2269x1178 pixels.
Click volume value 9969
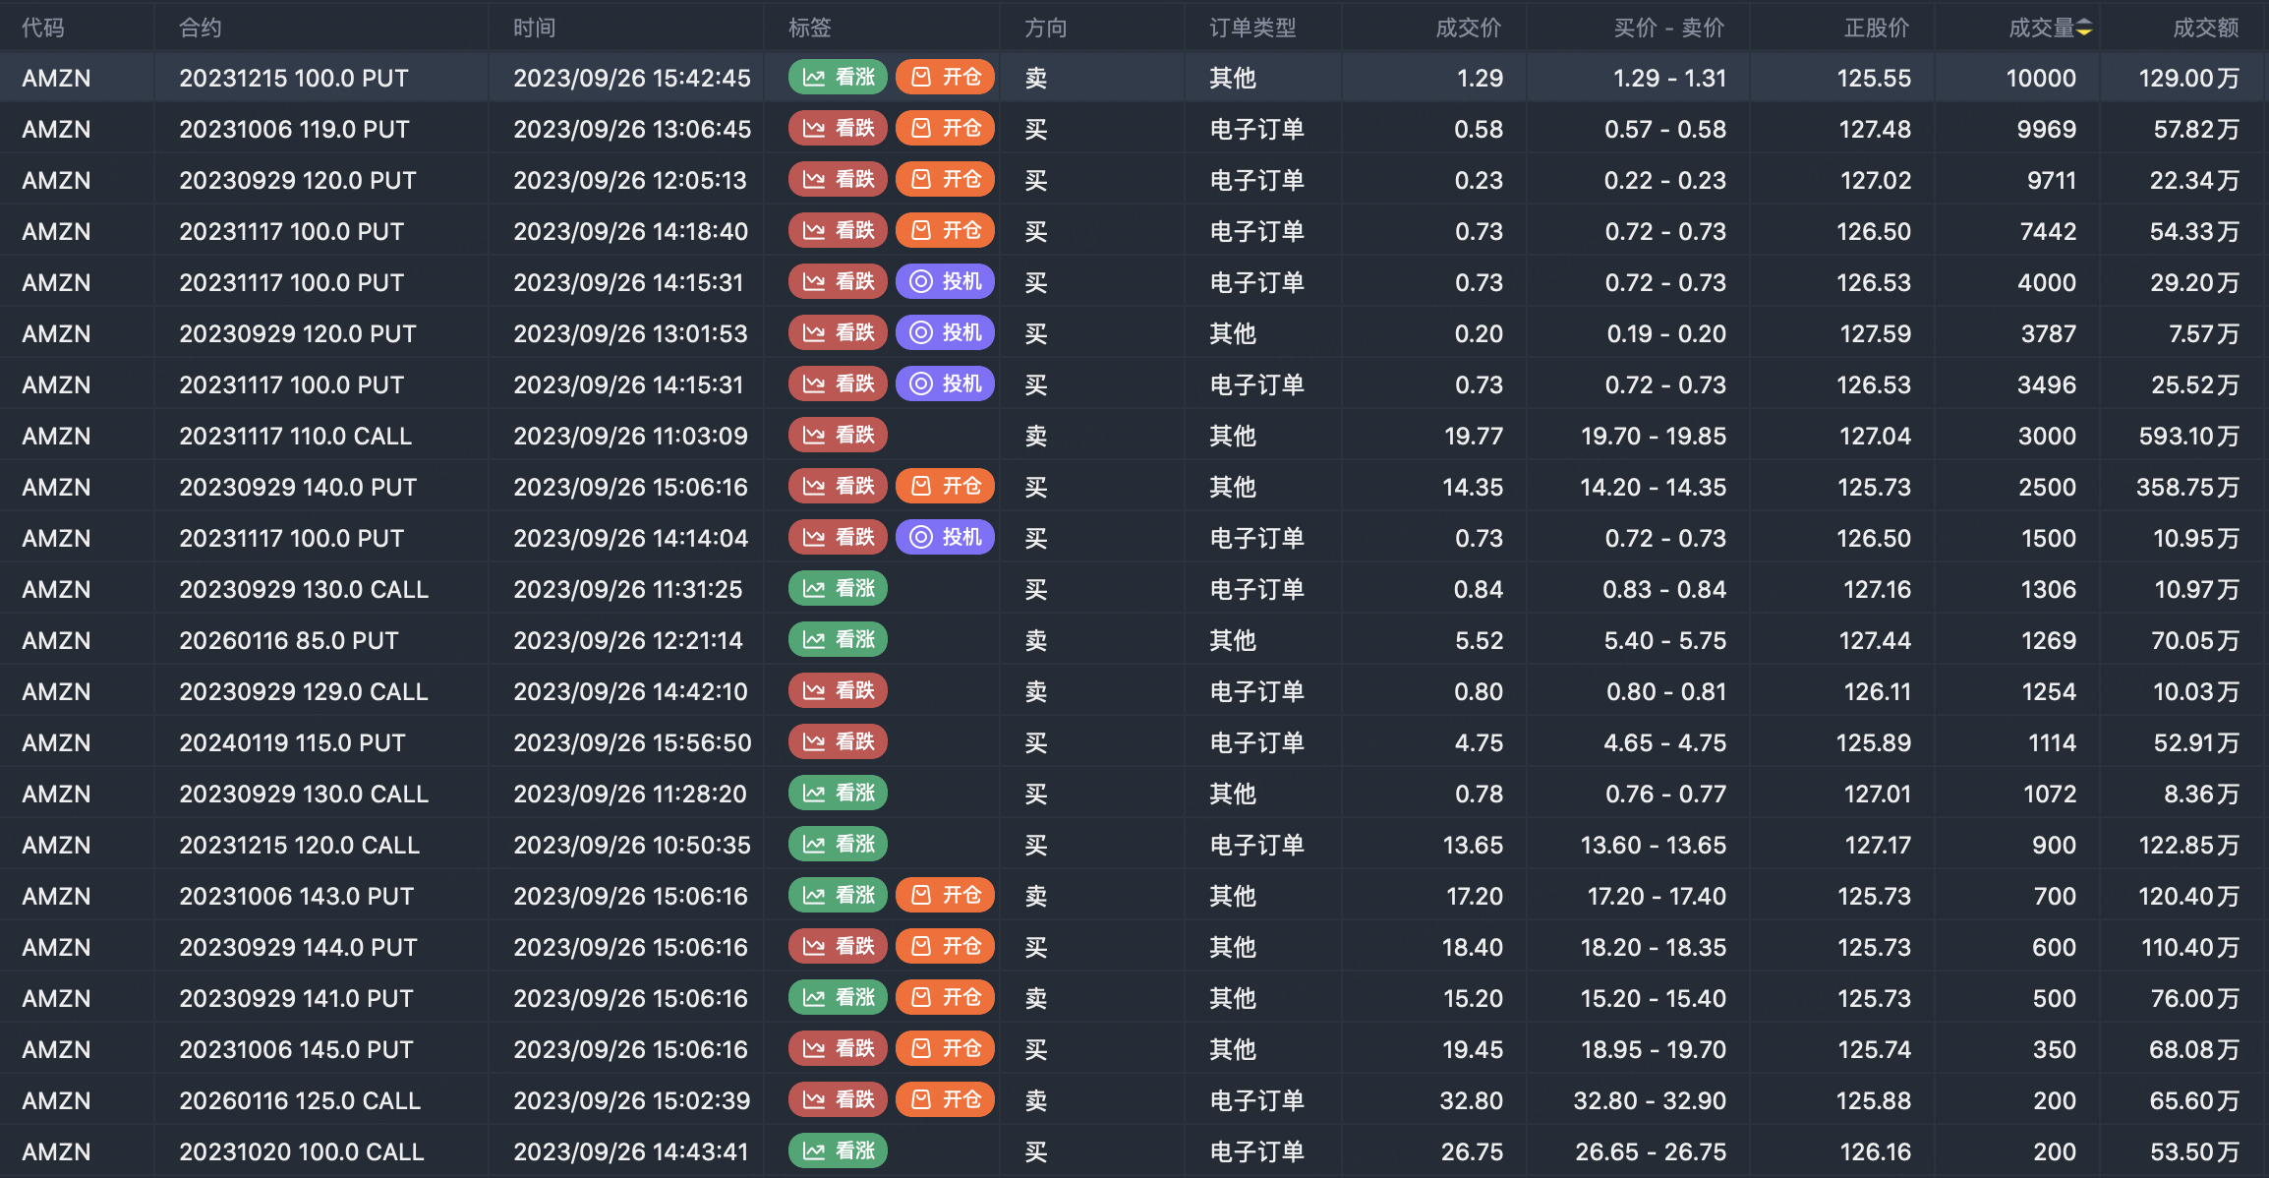point(2045,129)
